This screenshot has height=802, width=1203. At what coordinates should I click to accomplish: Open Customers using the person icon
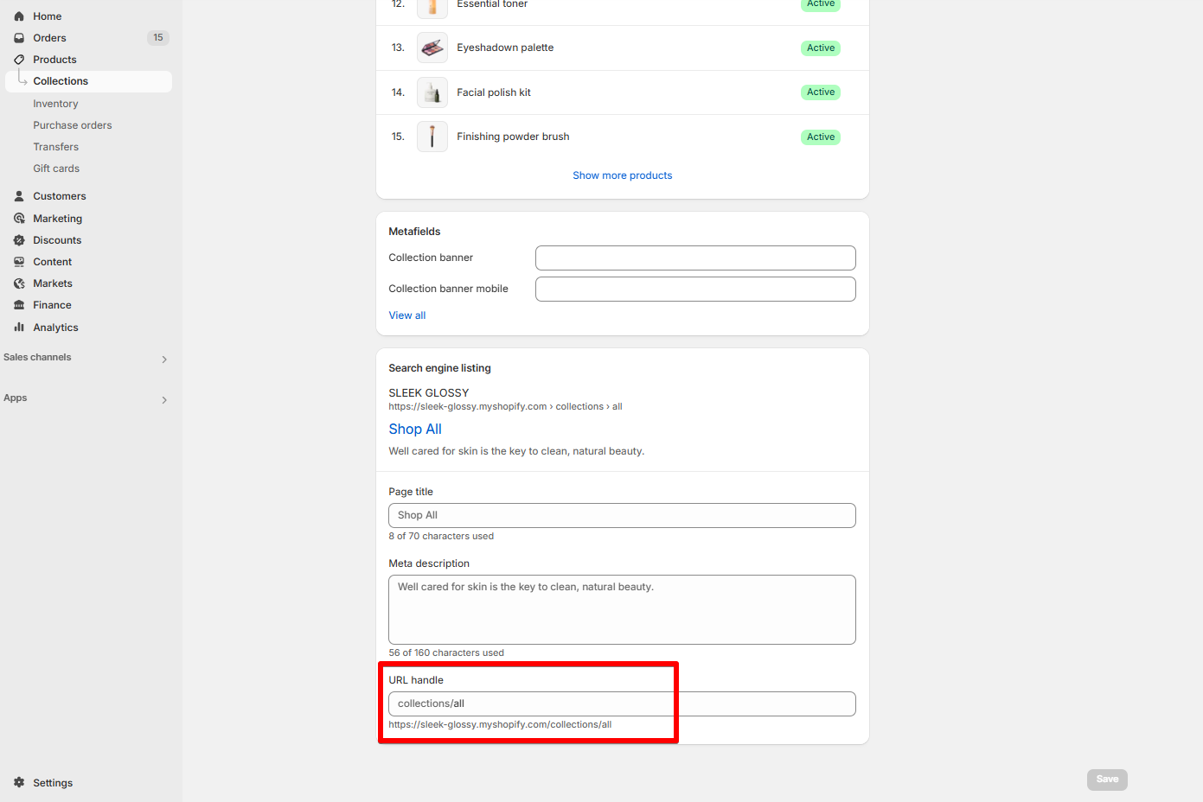[x=19, y=196]
